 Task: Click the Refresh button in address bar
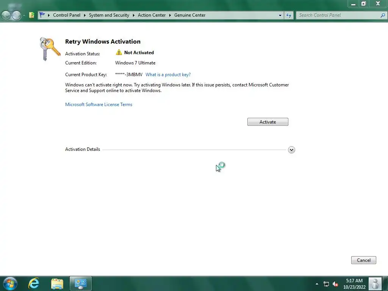pyautogui.click(x=288, y=15)
